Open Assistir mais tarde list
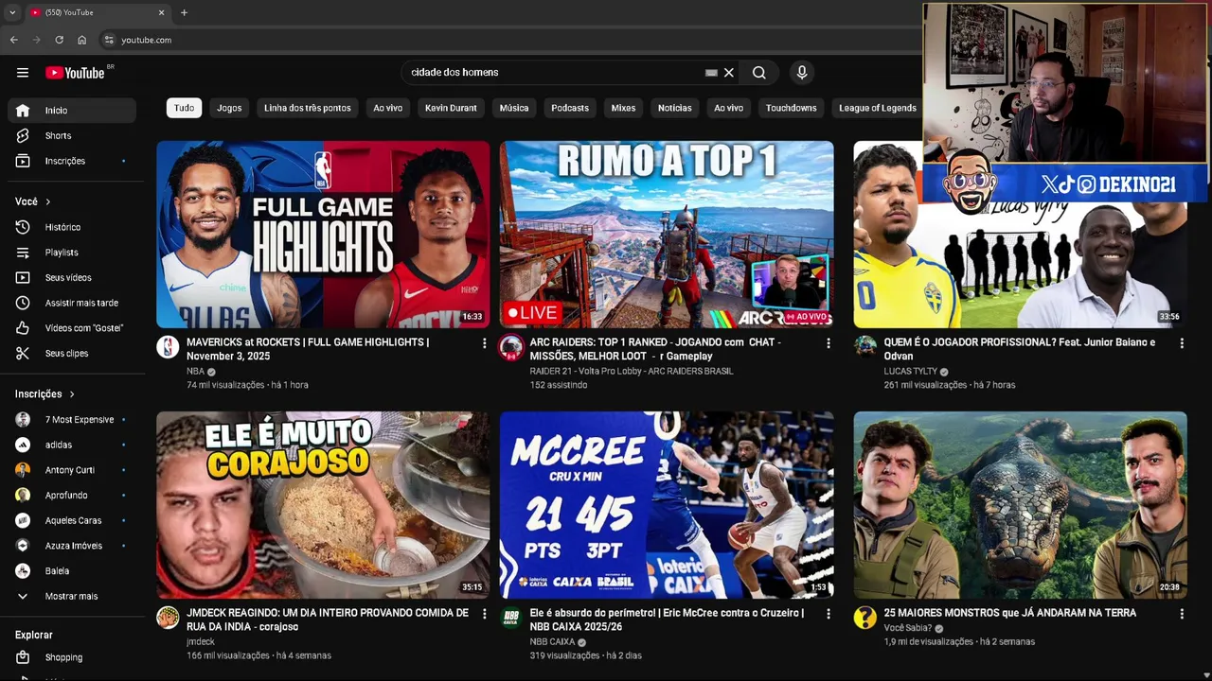1212x681 pixels. (72, 303)
